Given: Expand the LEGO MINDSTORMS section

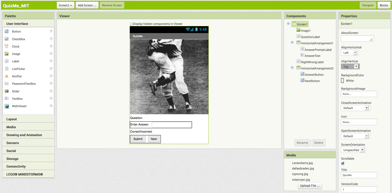Looking at the screenshot, I should pyautogui.click(x=28, y=174).
